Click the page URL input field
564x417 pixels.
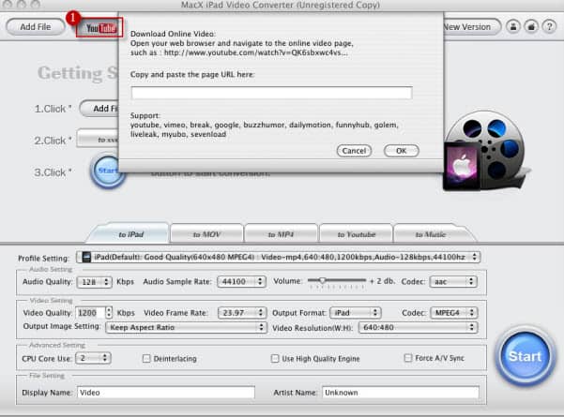click(271, 93)
